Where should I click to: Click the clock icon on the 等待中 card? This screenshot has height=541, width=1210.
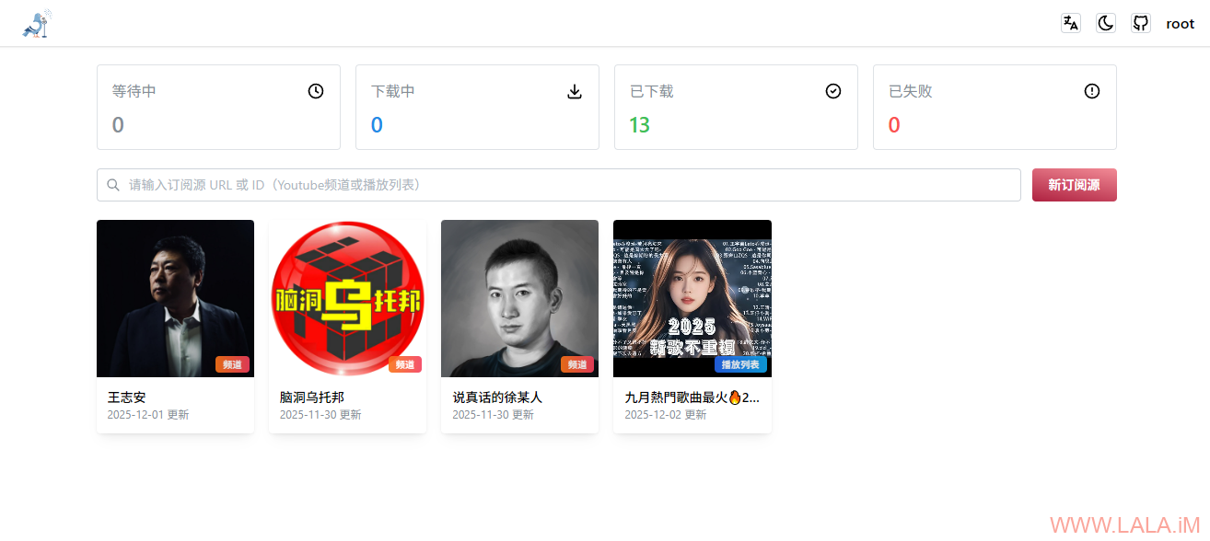click(x=316, y=91)
